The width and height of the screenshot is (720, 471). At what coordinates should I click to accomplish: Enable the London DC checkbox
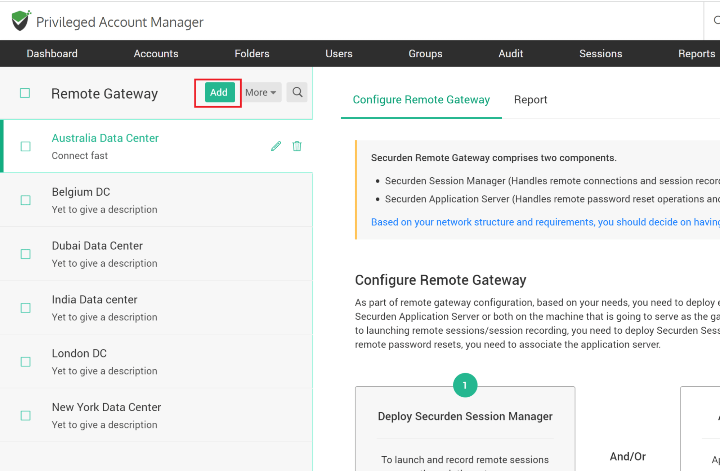26,361
